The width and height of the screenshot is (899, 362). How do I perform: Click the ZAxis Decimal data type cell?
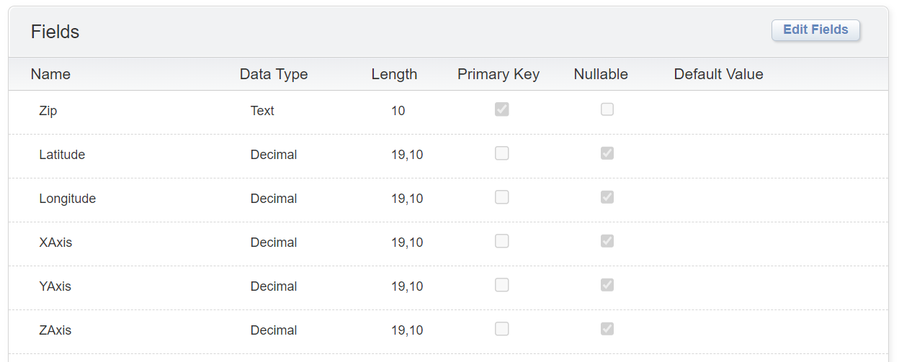click(x=273, y=330)
